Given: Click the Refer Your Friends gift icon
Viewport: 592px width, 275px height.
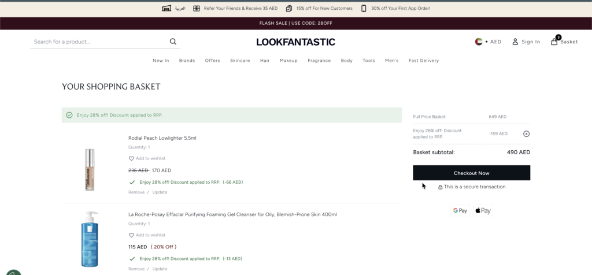Looking at the screenshot, I should pyautogui.click(x=197, y=8).
